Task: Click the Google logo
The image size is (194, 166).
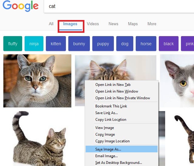Action: pyautogui.click(x=21, y=6)
